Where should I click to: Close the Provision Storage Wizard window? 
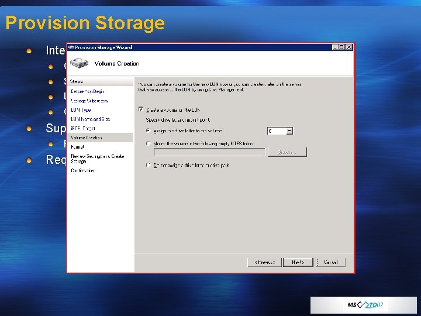[348, 47]
